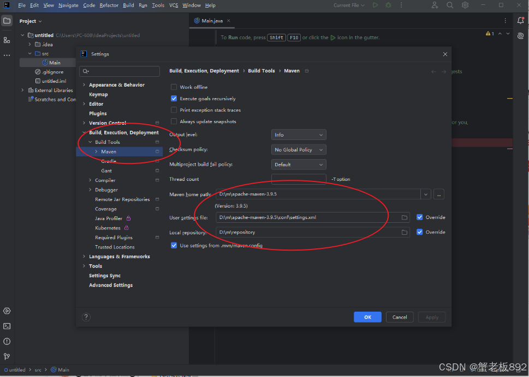The image size is (529, 377).
Task: Expand the Editor settings node
Action: click(x=84, y=104)
